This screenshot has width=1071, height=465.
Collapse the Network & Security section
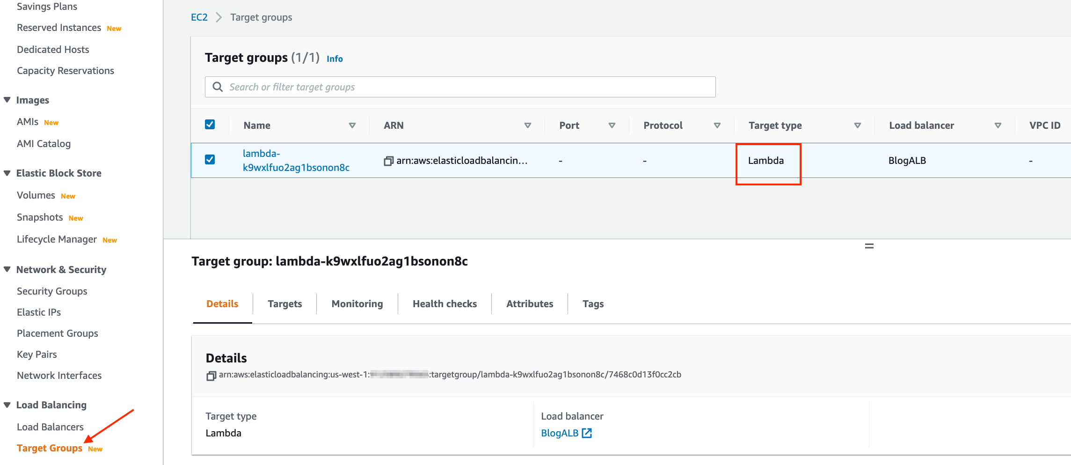7,269
